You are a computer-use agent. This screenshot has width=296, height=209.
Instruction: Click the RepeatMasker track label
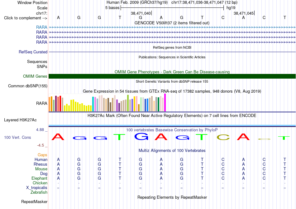pyautogui.click(x=34, y=202)
